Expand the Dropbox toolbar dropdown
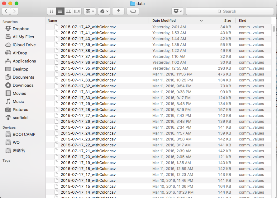Screen dimensions: 277x198 (178, 11)
